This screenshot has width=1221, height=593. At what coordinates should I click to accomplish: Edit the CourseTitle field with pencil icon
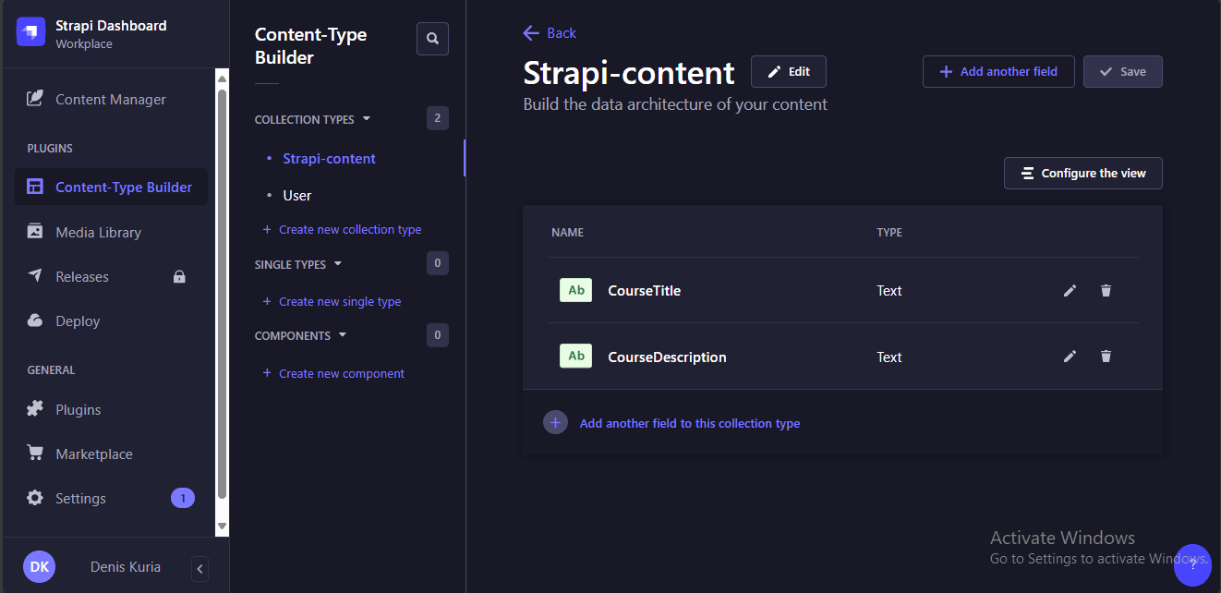(x=1070, y=290)
